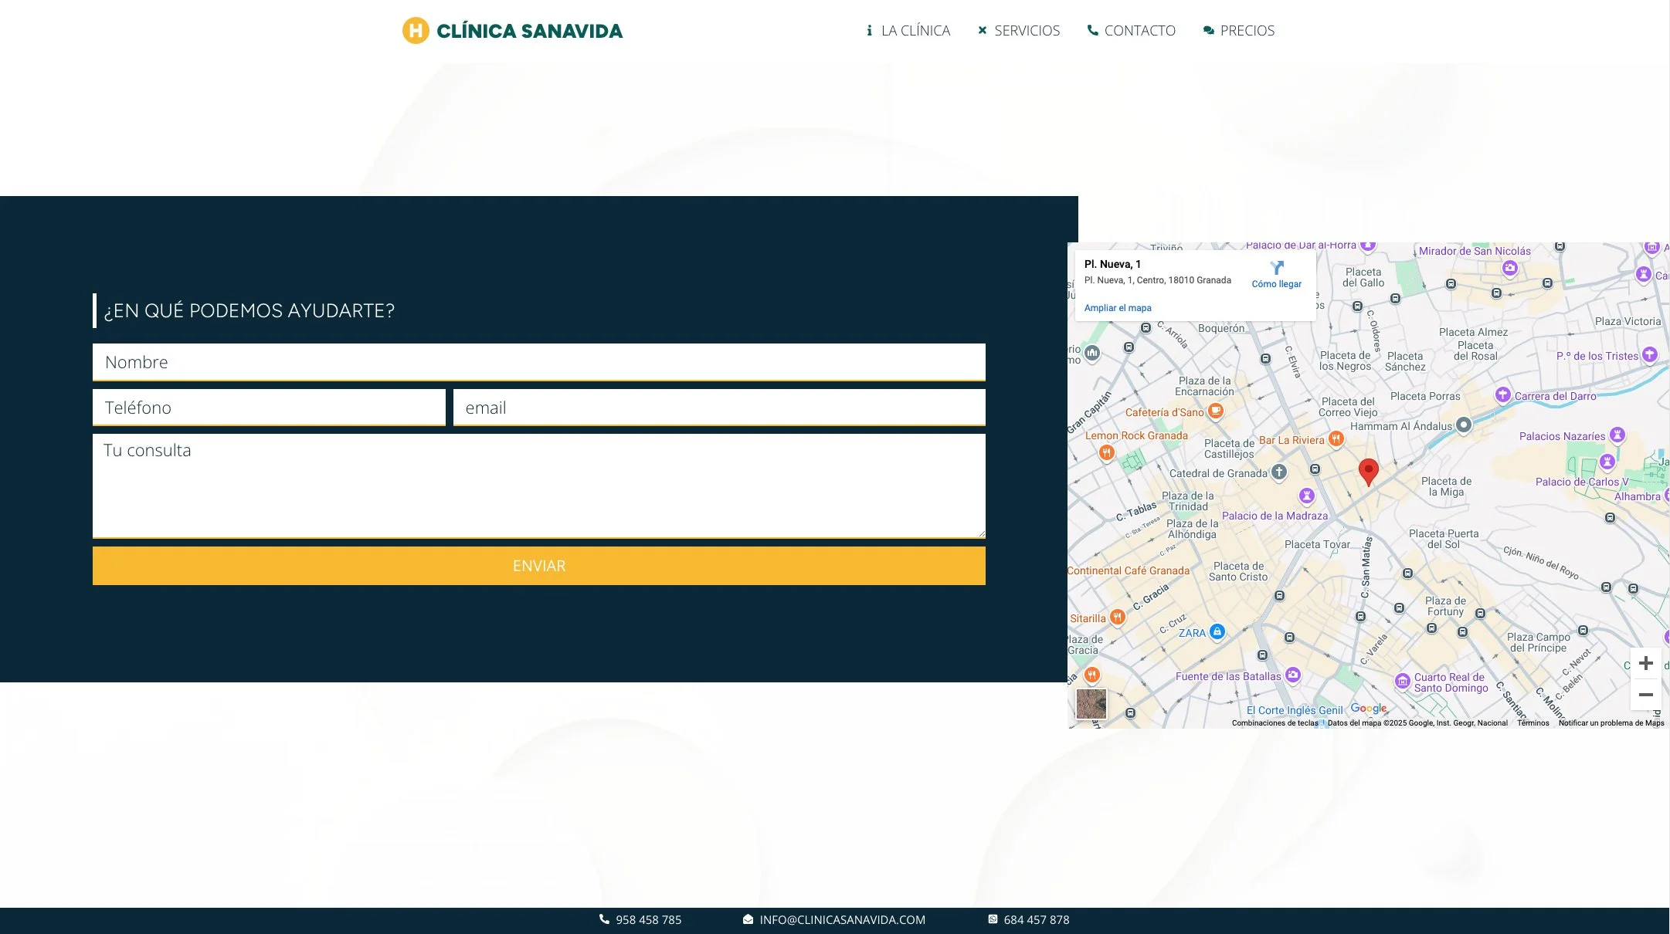The image size is (1670, 934).
Task: Switch to satellite view via the map thumbnail
Action: [1091, 703]
